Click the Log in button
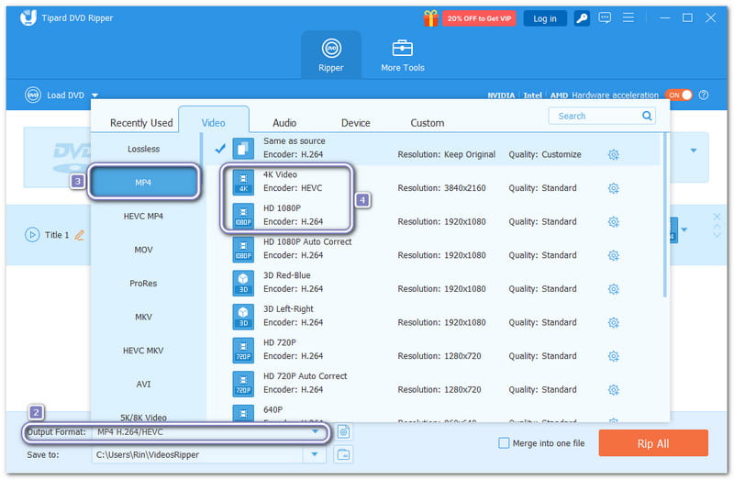 [x=544, y=18]
